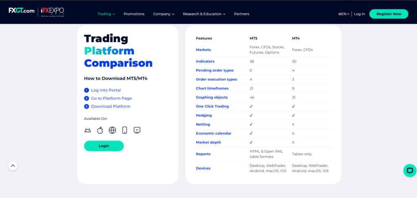Click the Download Platform link
Image resolution: width=417 pixels, height=198 pixels.
pyautogui.click(x=111, y=107)
